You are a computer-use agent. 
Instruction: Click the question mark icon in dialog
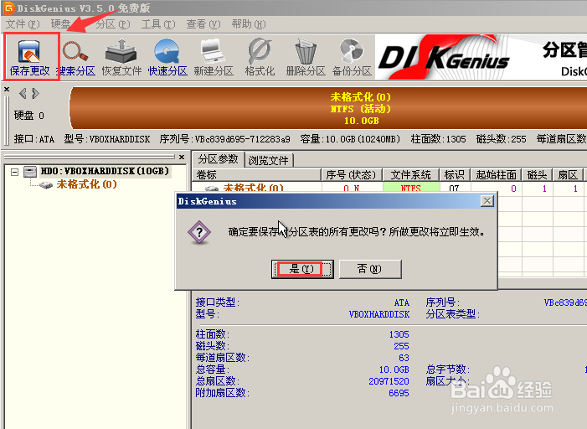199,233
